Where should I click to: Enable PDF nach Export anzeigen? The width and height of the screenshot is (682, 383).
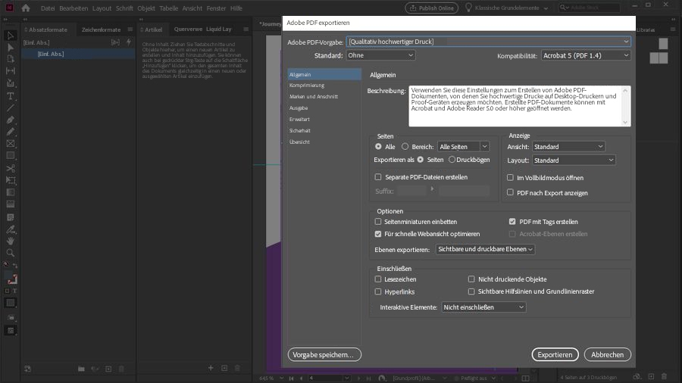pyautogui.click(x=510, y=192)
